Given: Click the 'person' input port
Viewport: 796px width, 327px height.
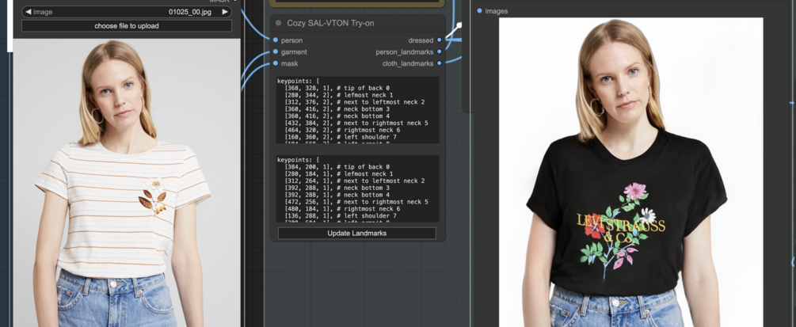Looking at the screenshot, I should point(275,40).
